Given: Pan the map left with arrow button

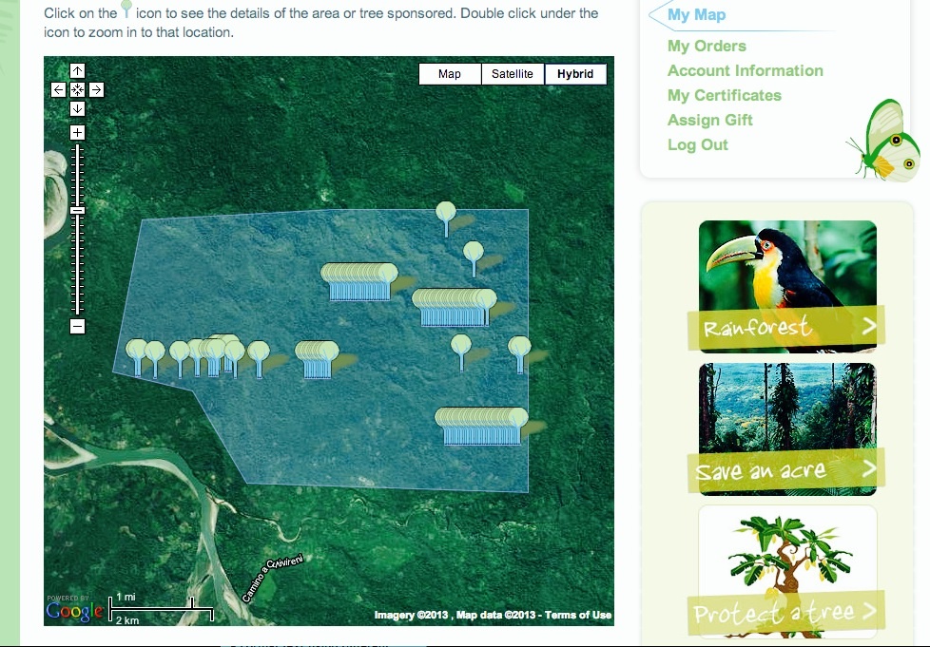Looking at the screenshot, I should pyautogui.click(x=59, y=90).
